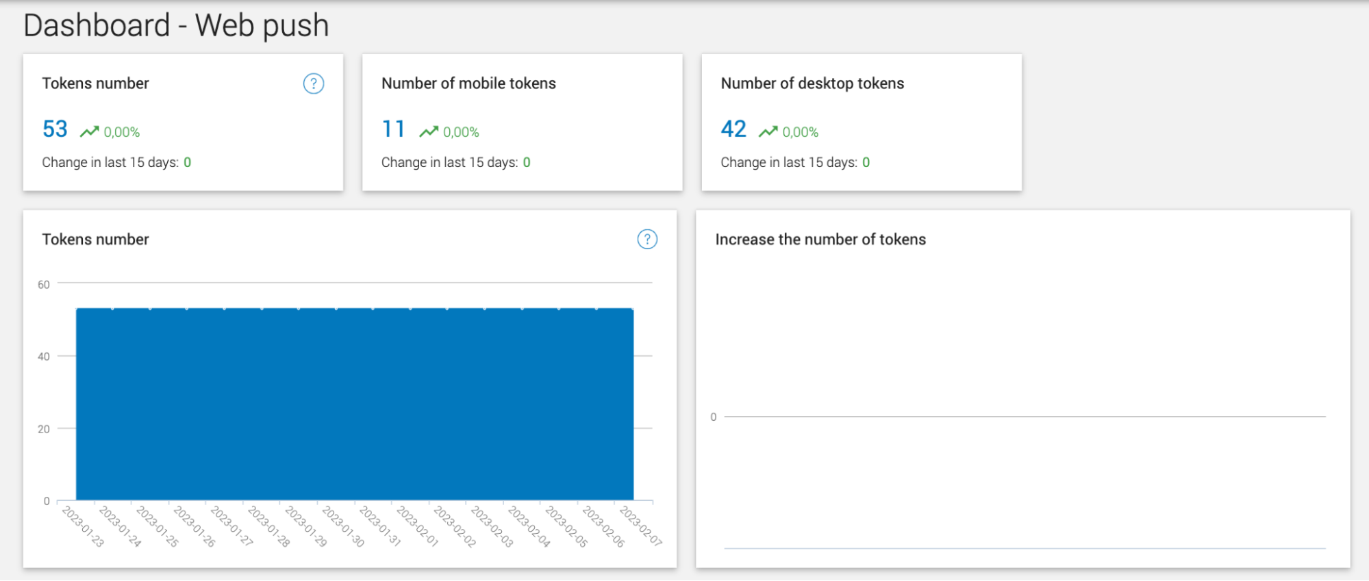Click trend arrow beside value 53
Screen dimensions: 1369x581
89,131
